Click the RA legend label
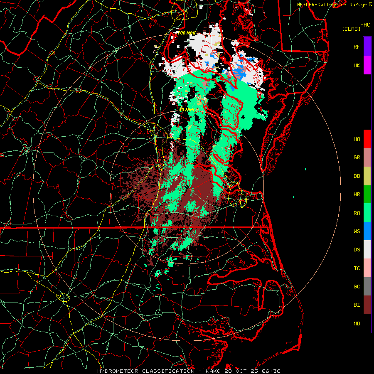 [357, 213]
